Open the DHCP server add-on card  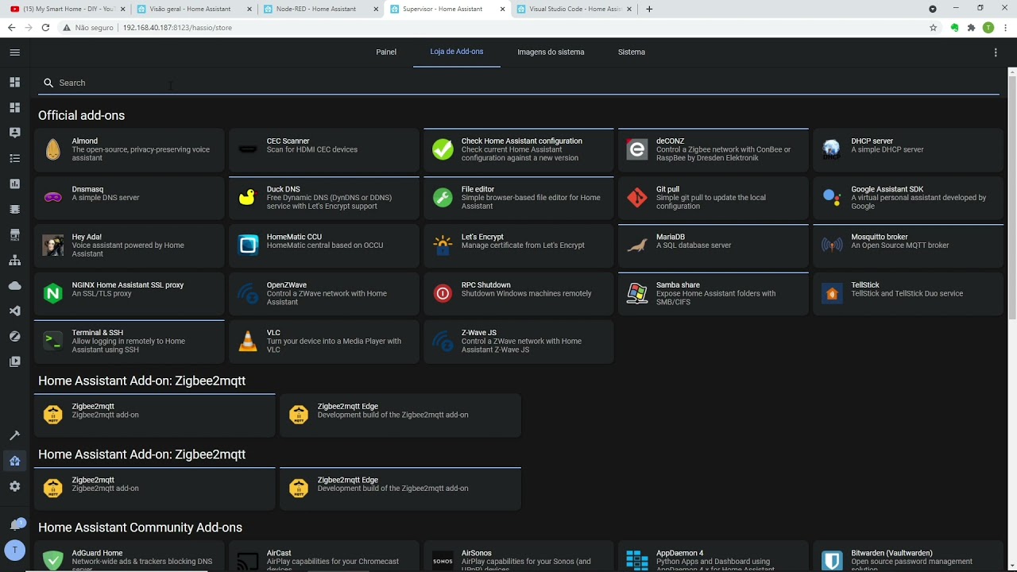click(908, 149)
